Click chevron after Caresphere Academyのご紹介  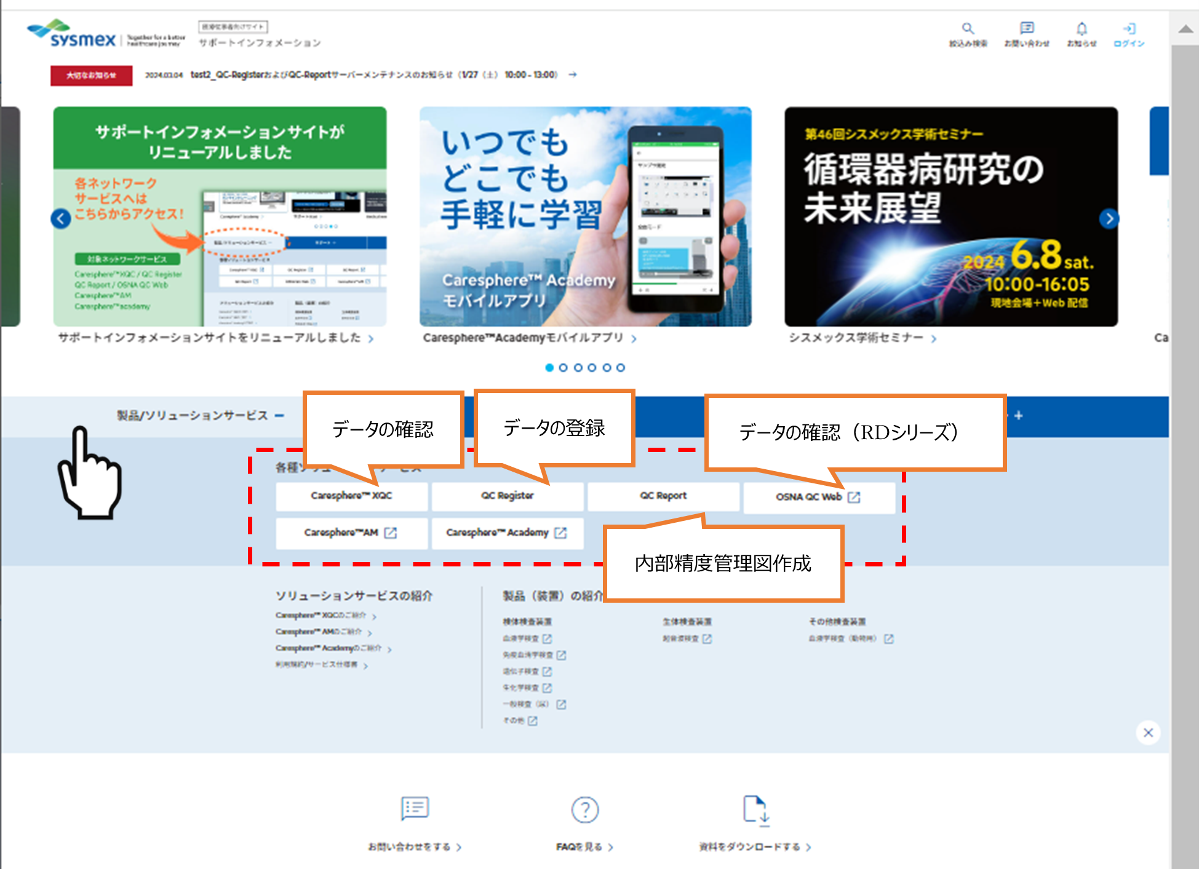click(390, 649)
